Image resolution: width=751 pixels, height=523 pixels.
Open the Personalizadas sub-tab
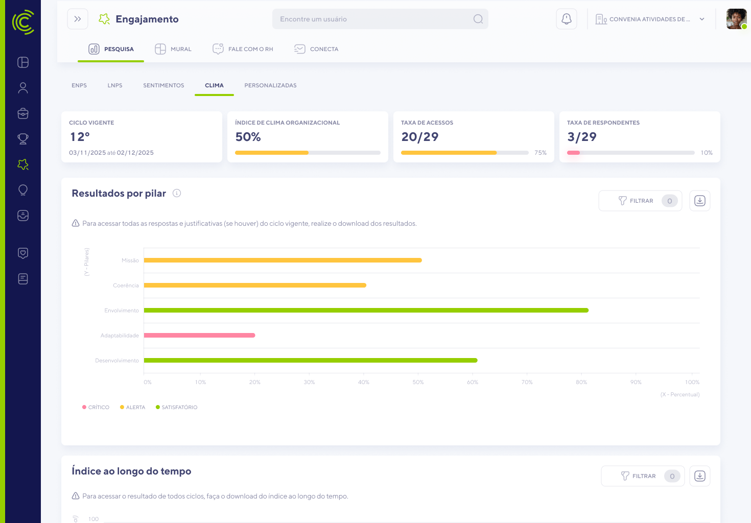(270, 85)
